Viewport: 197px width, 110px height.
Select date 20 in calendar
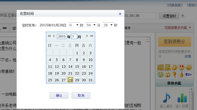(x=64, y=73)
